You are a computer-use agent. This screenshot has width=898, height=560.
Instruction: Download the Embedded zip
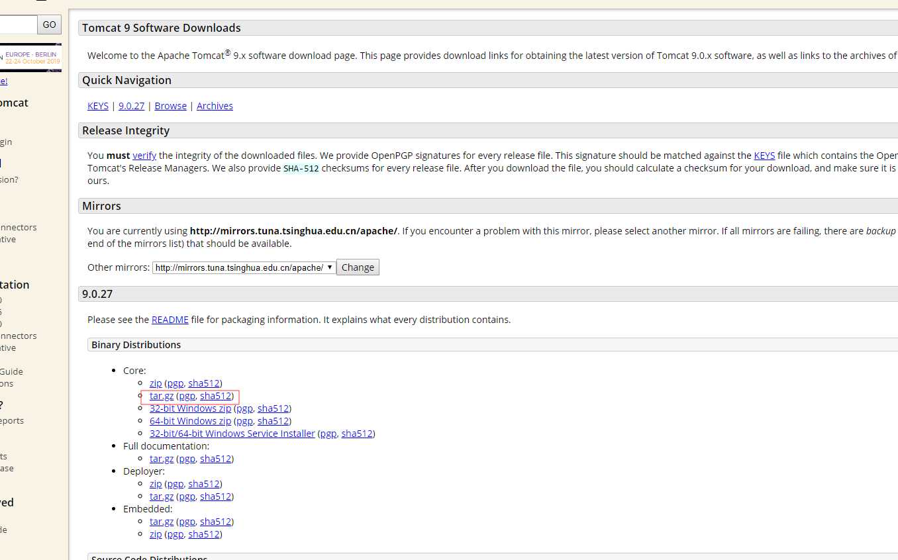pyautogui.click(x=156, y=534)
